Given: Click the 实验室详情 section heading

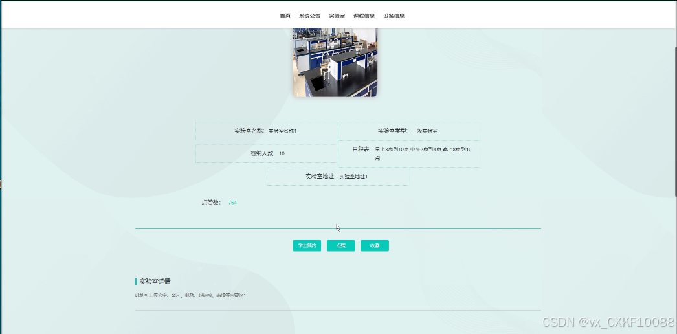Looking at the screenshot, I should click(155, 282).
